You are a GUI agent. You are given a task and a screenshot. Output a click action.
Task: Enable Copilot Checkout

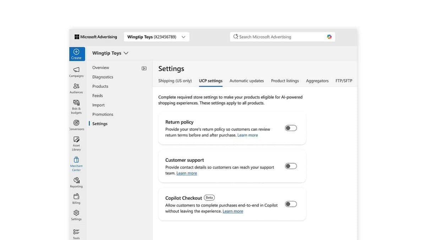[x=291, y=204]
